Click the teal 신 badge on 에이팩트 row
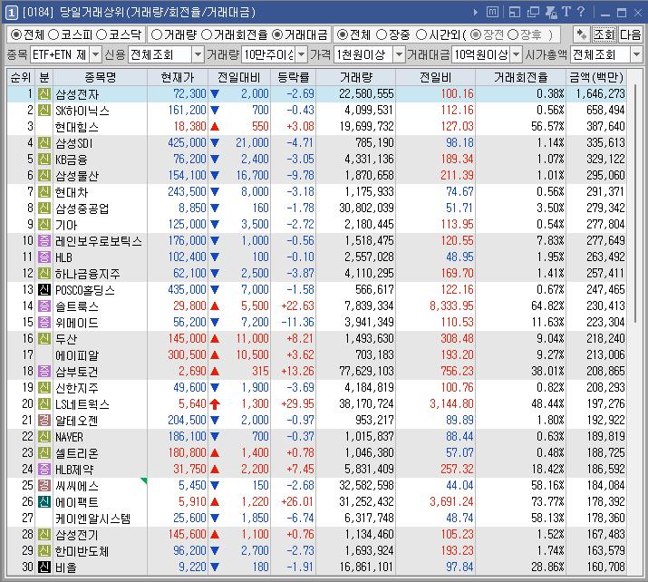The height and width of the screenshot is (582, 648). 44,502
